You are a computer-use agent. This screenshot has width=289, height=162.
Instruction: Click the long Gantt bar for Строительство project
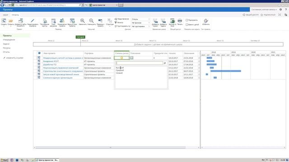226,71
